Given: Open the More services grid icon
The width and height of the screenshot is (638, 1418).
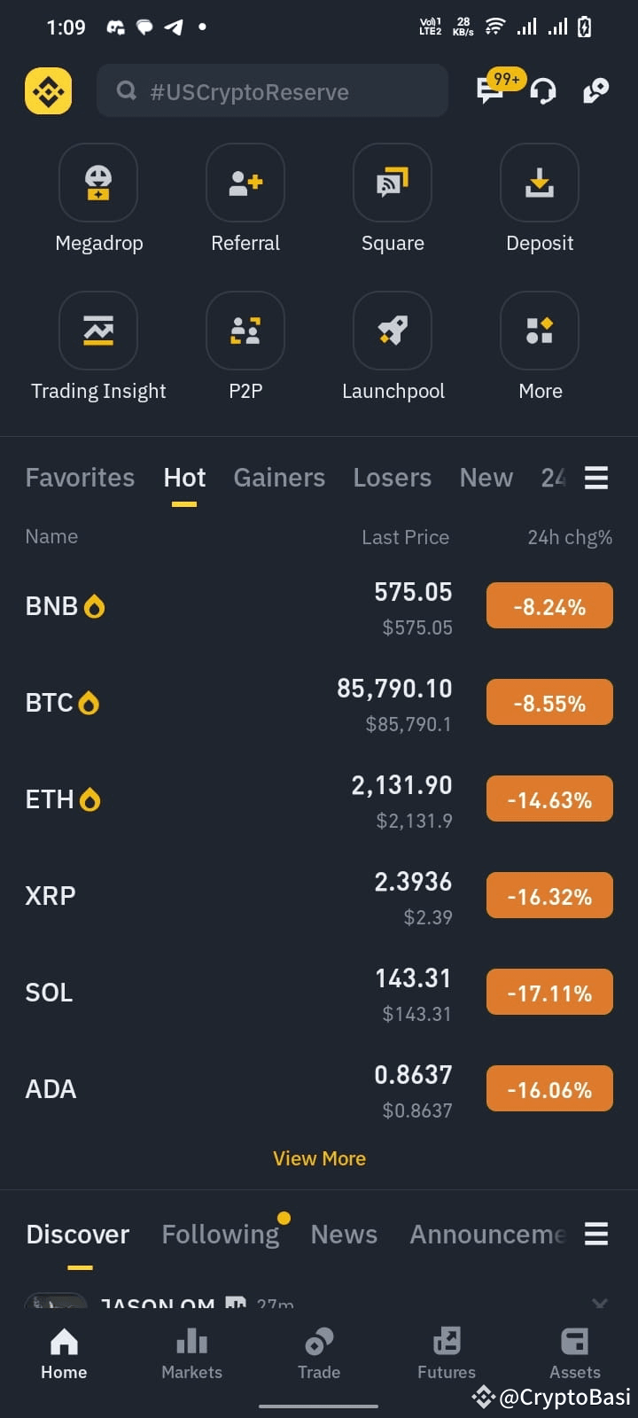Looking at the screenshot, I should click(540, 331).
